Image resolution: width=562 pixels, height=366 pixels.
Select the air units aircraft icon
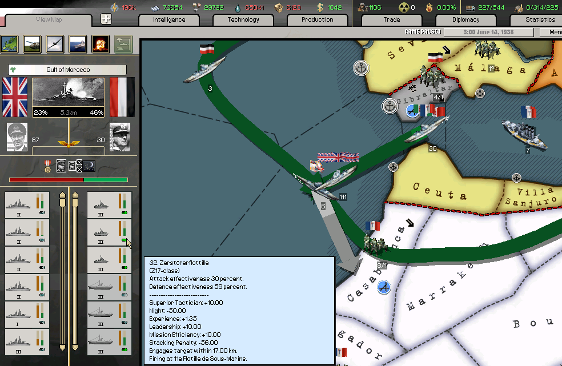[x=55, y=44]
